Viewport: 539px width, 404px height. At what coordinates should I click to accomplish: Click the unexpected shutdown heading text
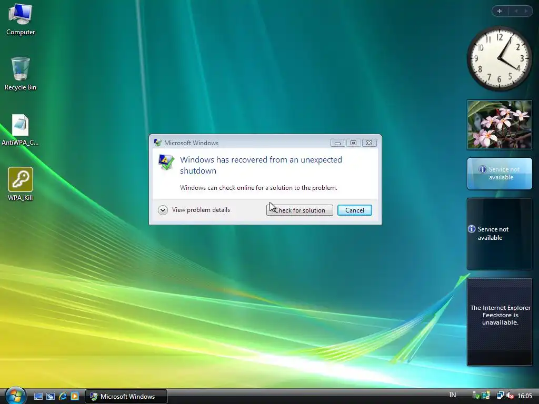coord(261,165)
